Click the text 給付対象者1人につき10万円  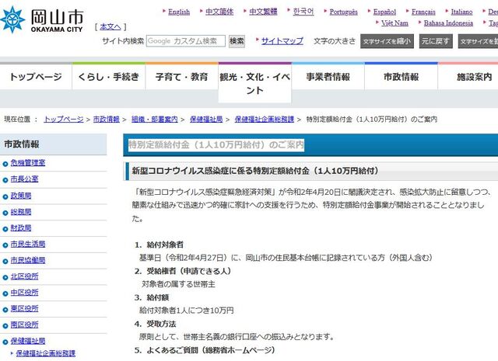(187, 311)
